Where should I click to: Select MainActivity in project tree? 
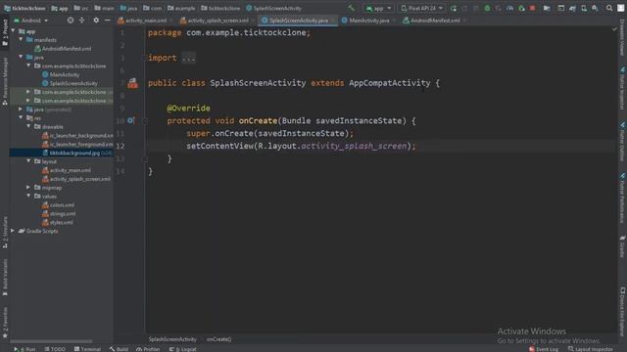[61, 74]
